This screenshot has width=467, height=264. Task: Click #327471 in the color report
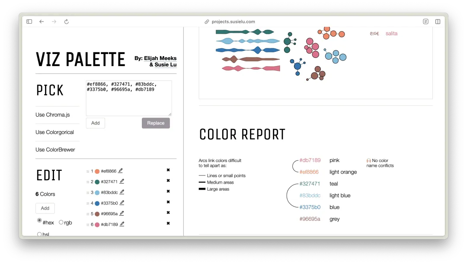(x=310, y=184)
